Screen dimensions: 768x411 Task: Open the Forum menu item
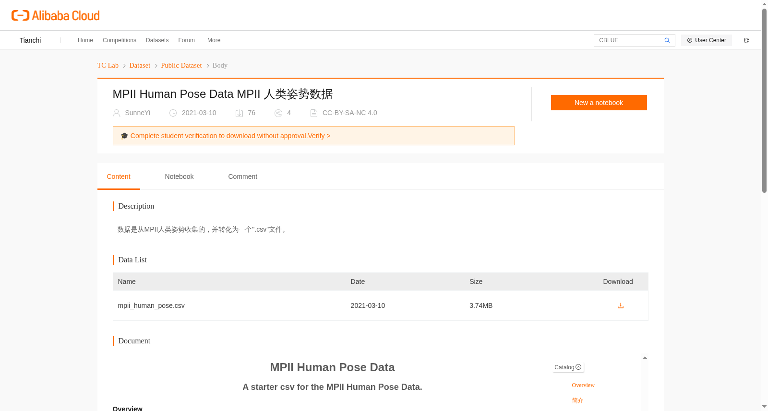pyautogui.click(x=187, y=40)
